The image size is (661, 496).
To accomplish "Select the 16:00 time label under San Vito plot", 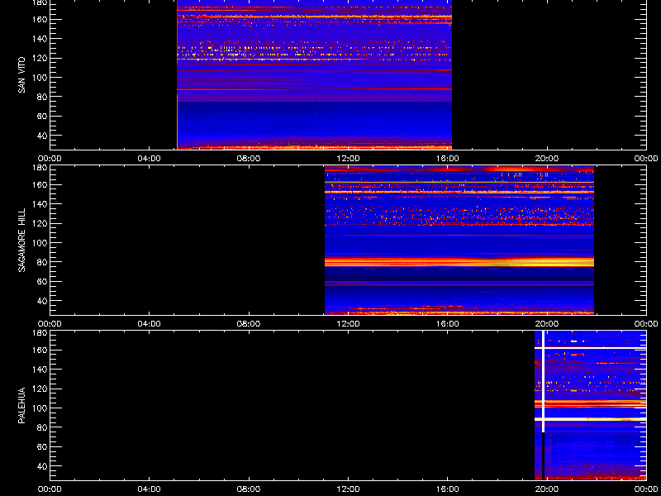I will (x=447, y=159).
